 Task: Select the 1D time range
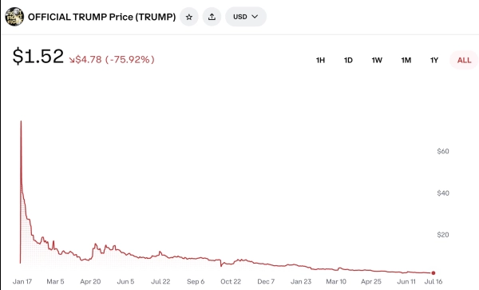348,60
